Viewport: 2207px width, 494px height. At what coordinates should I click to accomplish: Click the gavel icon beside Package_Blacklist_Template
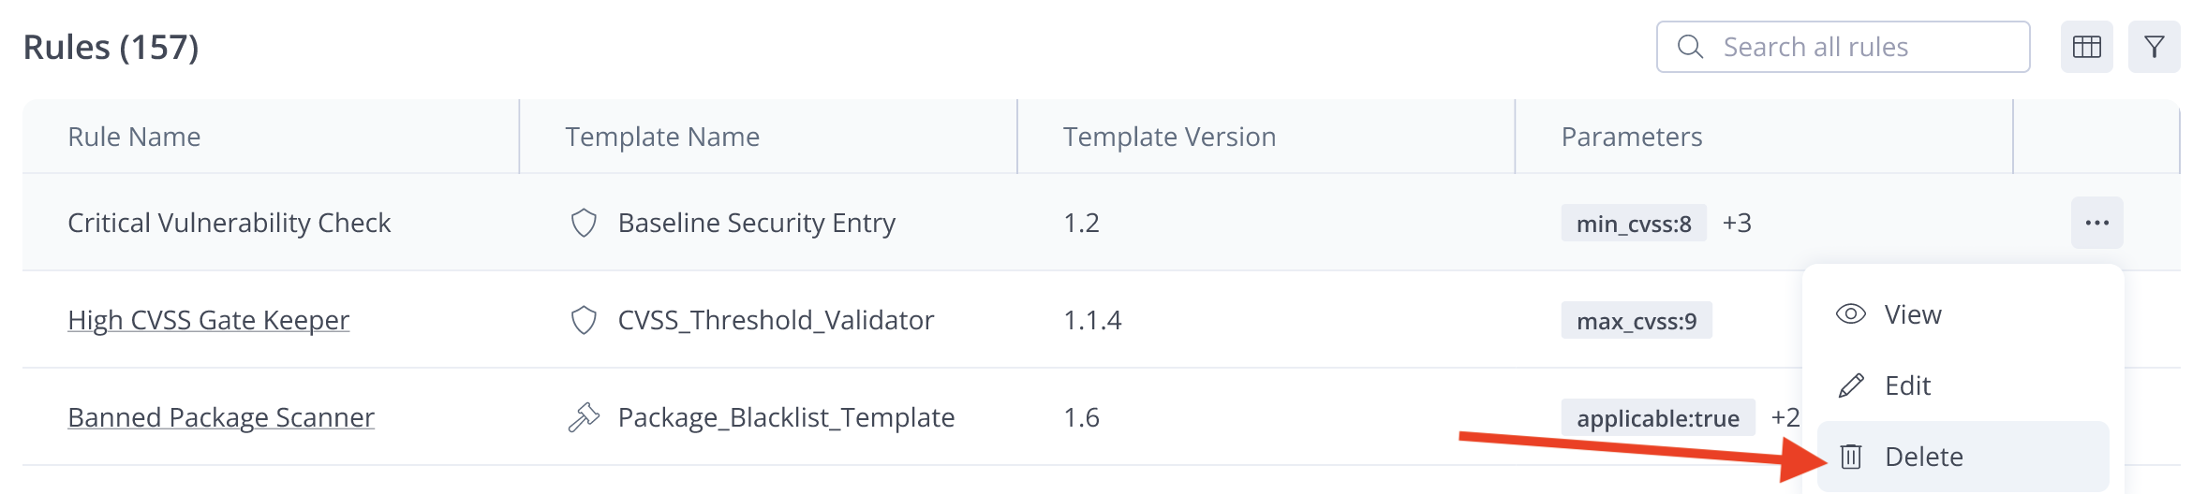(584, 417)
